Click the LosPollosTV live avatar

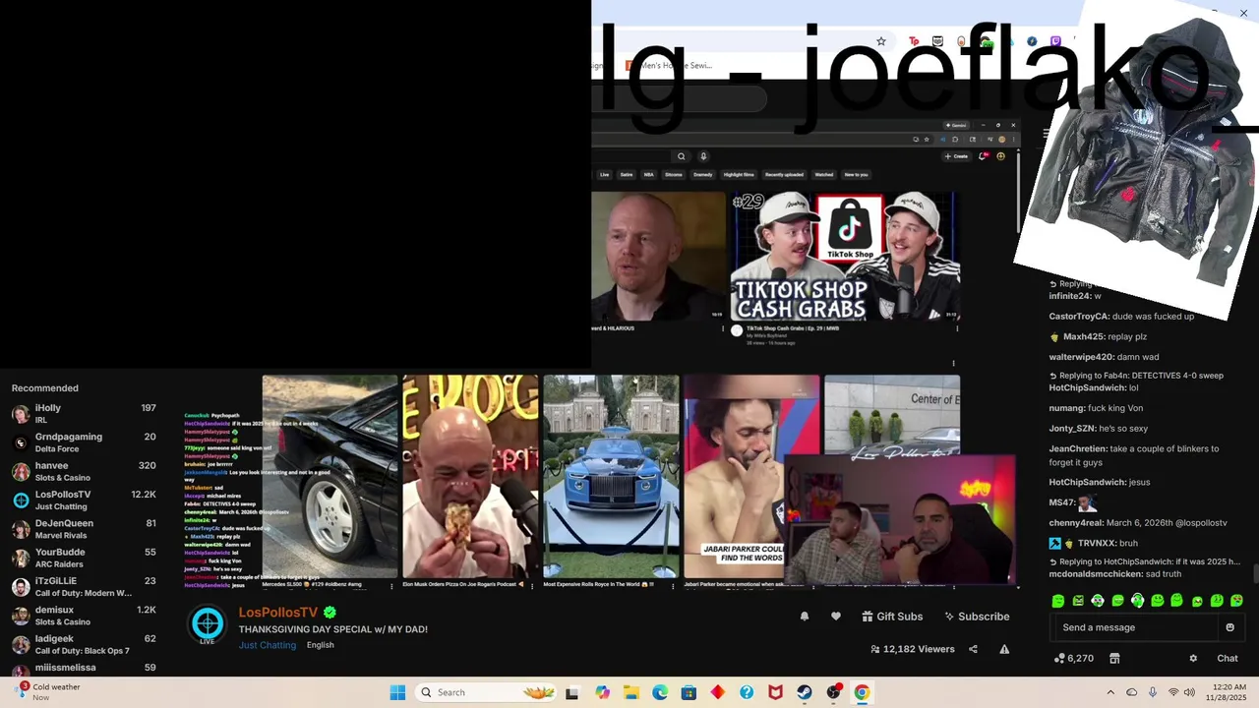point(208,624)
